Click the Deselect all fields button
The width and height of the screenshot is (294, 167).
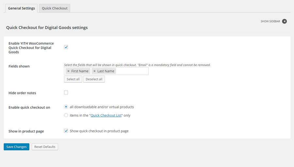click(x=94, y=79)
